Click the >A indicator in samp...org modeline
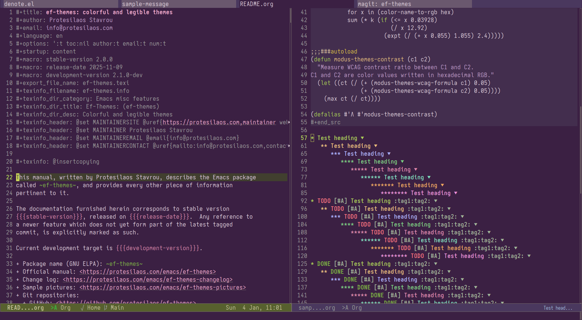This screenshot has width=582, height=320. pos(345,308)
